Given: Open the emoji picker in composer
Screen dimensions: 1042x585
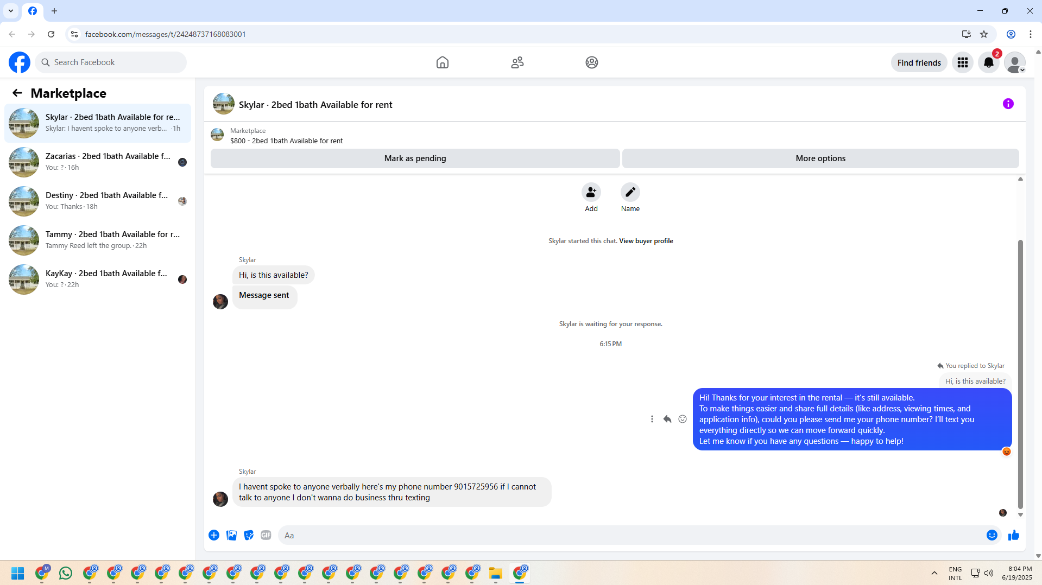Looking at the screenshot, I should pos(992,535).
